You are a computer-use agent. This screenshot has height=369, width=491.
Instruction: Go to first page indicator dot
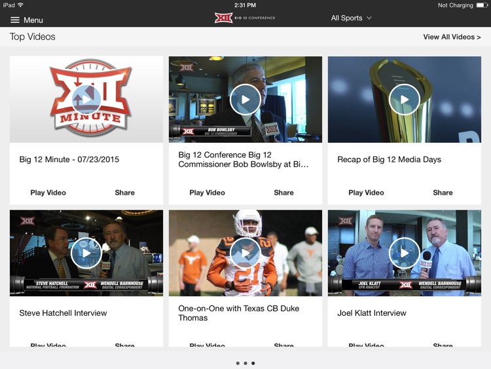coord(238,363)
